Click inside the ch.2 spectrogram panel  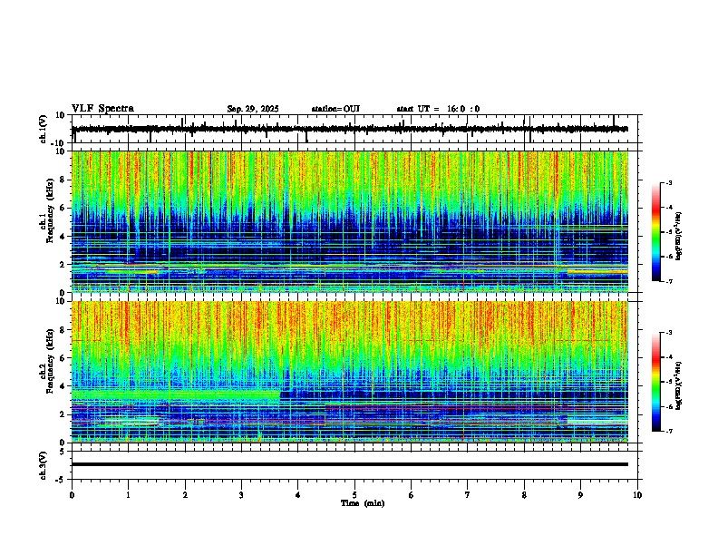coord(350,372)
